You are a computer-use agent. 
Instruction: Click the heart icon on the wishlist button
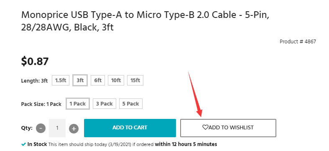click(x=205, y=127)
